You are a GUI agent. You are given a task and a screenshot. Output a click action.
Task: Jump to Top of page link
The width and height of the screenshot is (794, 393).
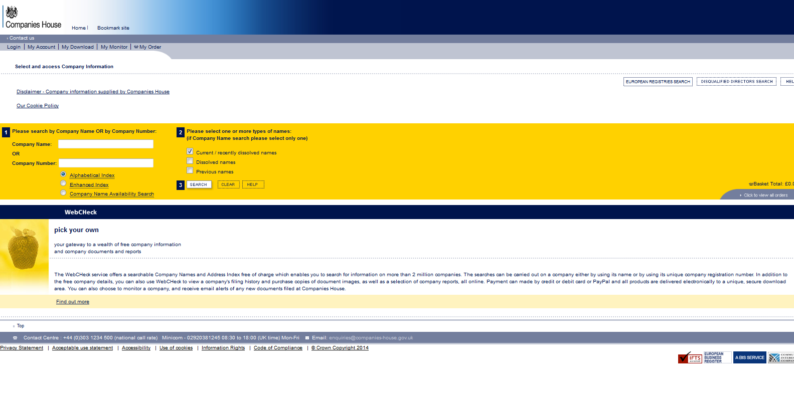tap(21, 326)
